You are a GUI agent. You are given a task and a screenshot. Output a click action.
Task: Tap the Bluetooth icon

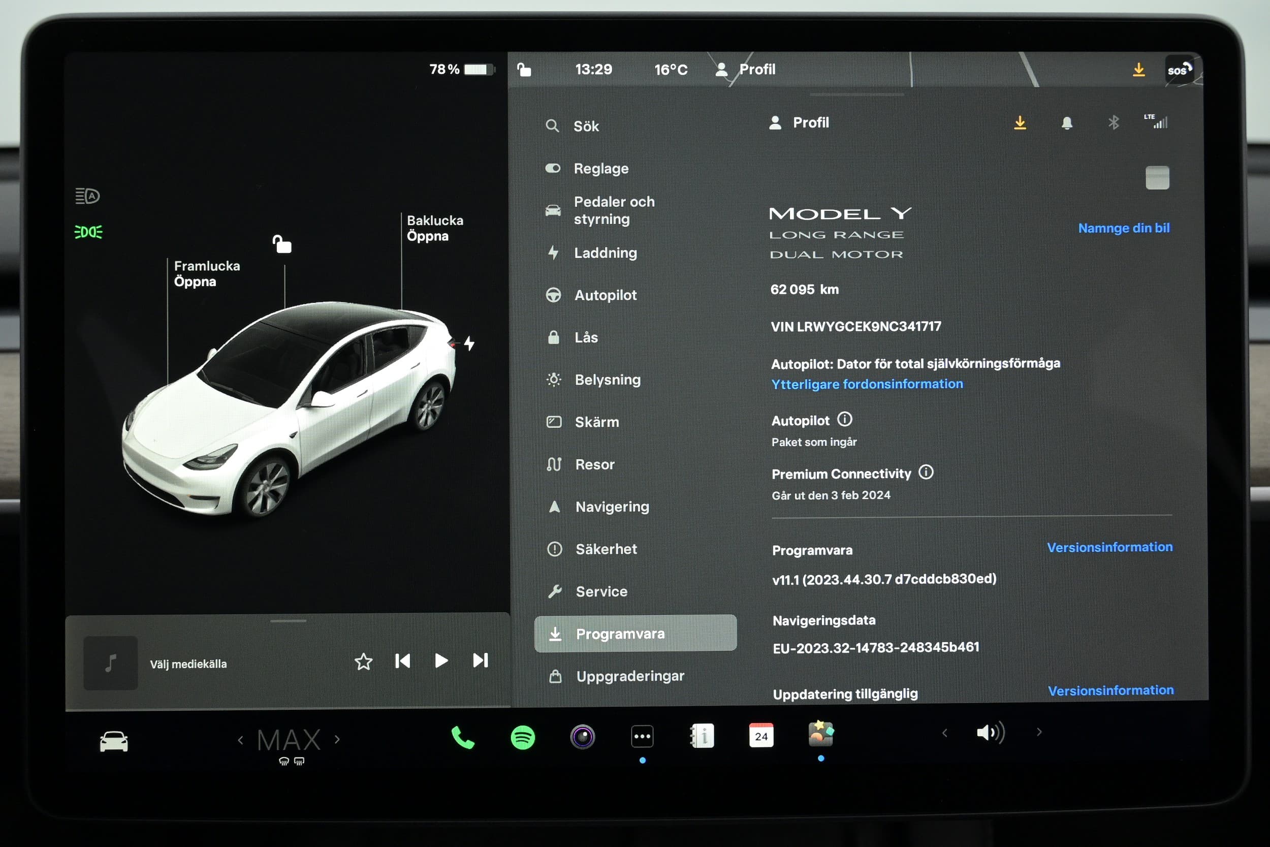pyautogui.click(x=1114, y=122)
